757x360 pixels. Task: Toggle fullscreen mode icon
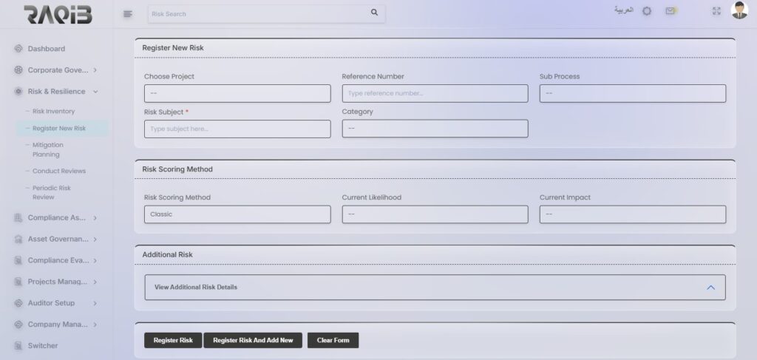[716, 11]
